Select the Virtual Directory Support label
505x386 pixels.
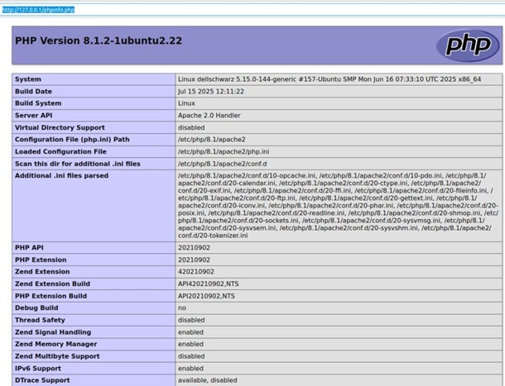[60, 127]
